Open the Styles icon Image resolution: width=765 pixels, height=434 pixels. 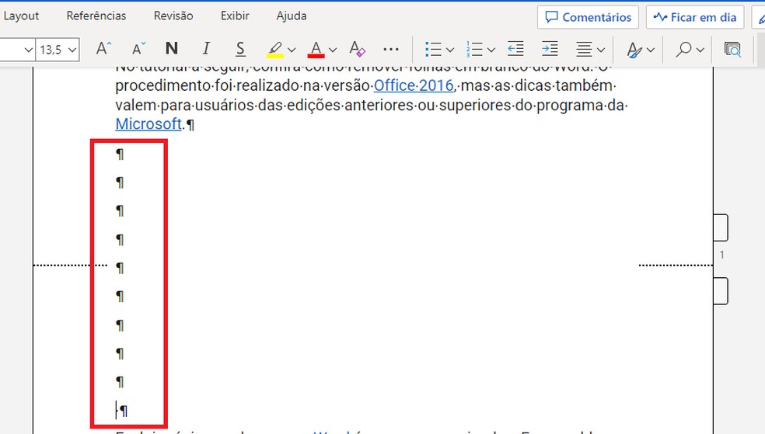[x=634, y=49]
